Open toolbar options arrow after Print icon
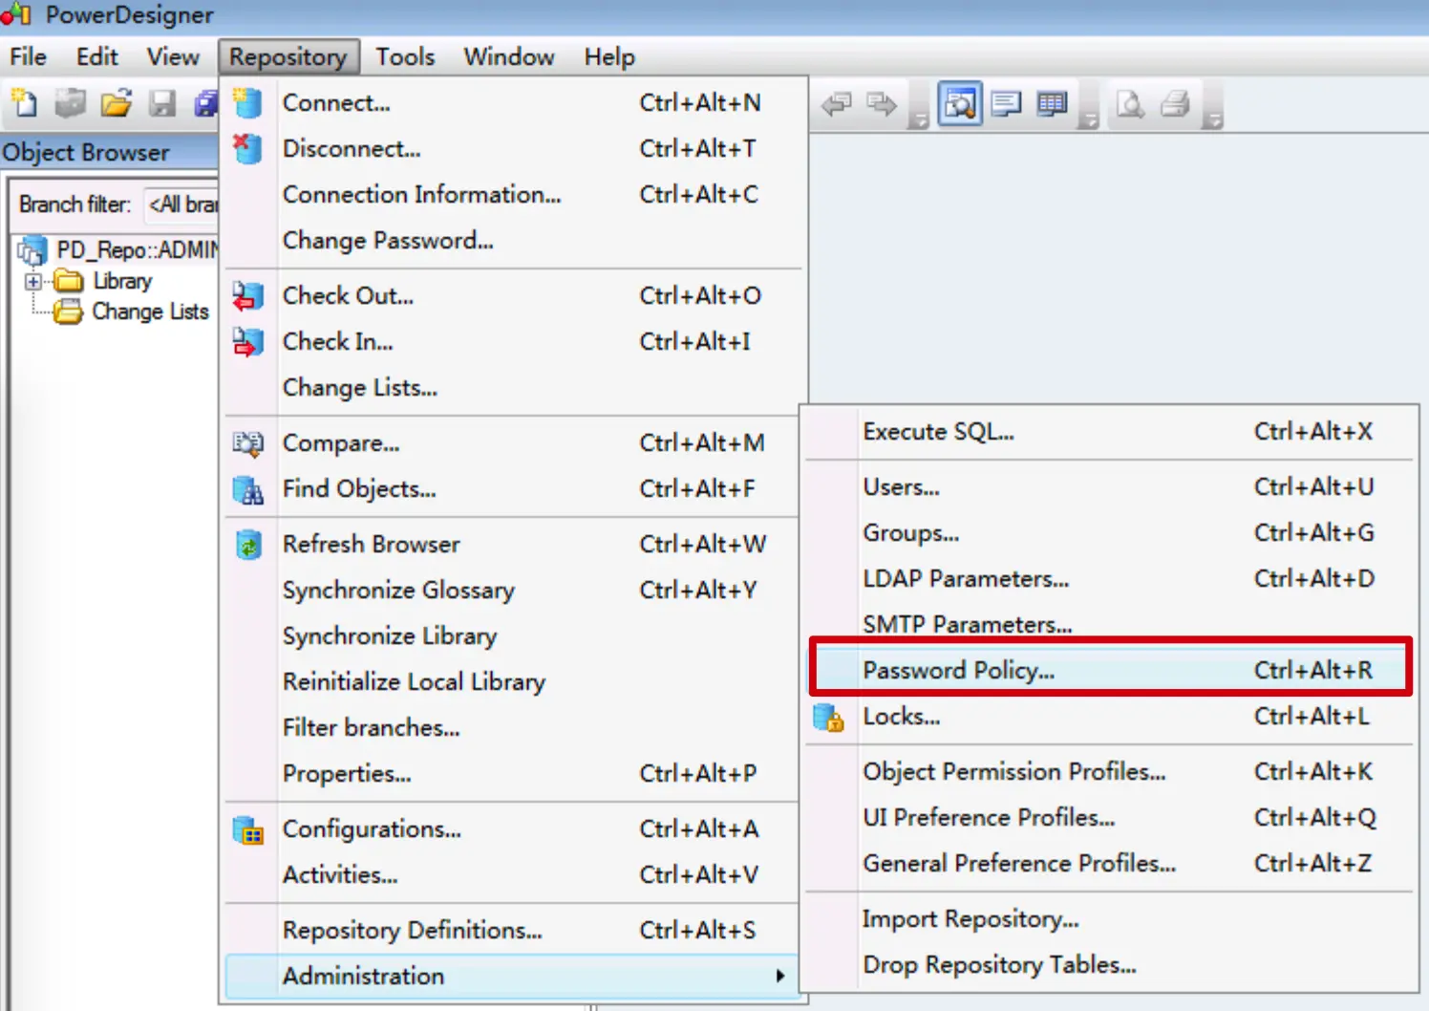 [x=1213, y=119]
